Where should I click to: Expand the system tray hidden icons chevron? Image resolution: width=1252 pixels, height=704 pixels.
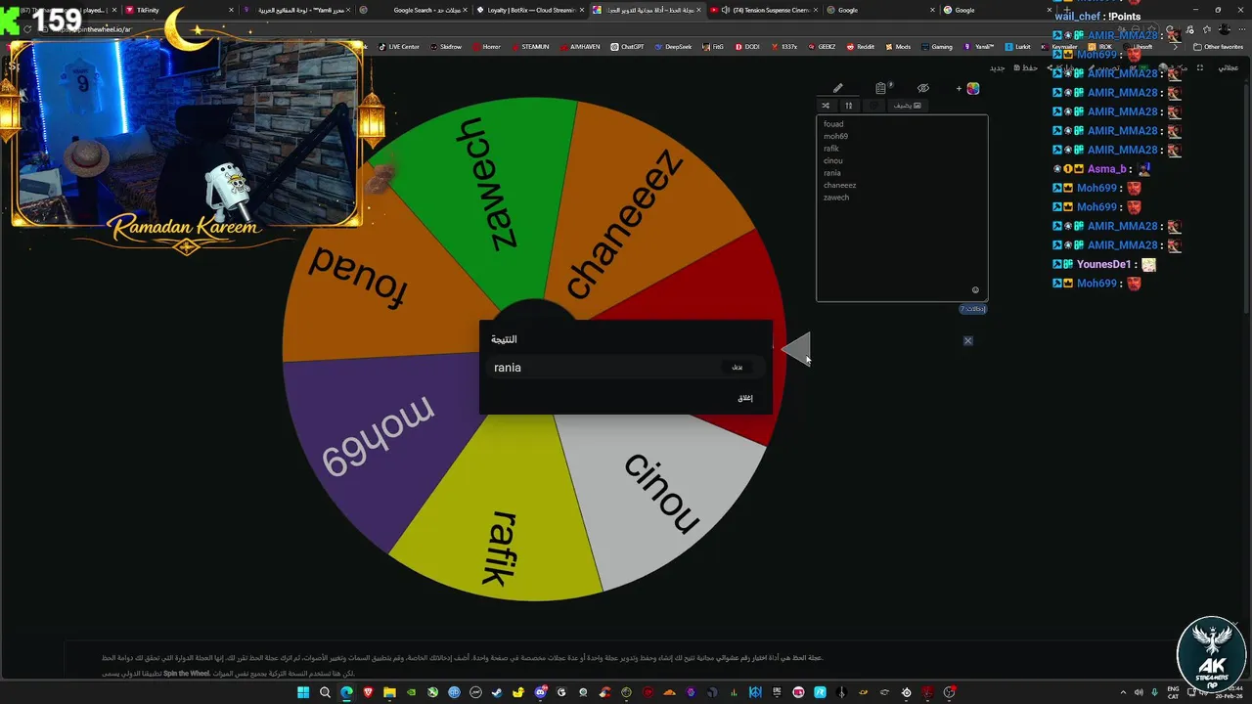[x=1123, y=692]
